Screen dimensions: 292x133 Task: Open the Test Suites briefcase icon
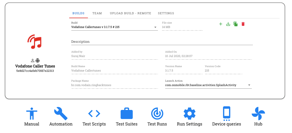coord(127,113)
